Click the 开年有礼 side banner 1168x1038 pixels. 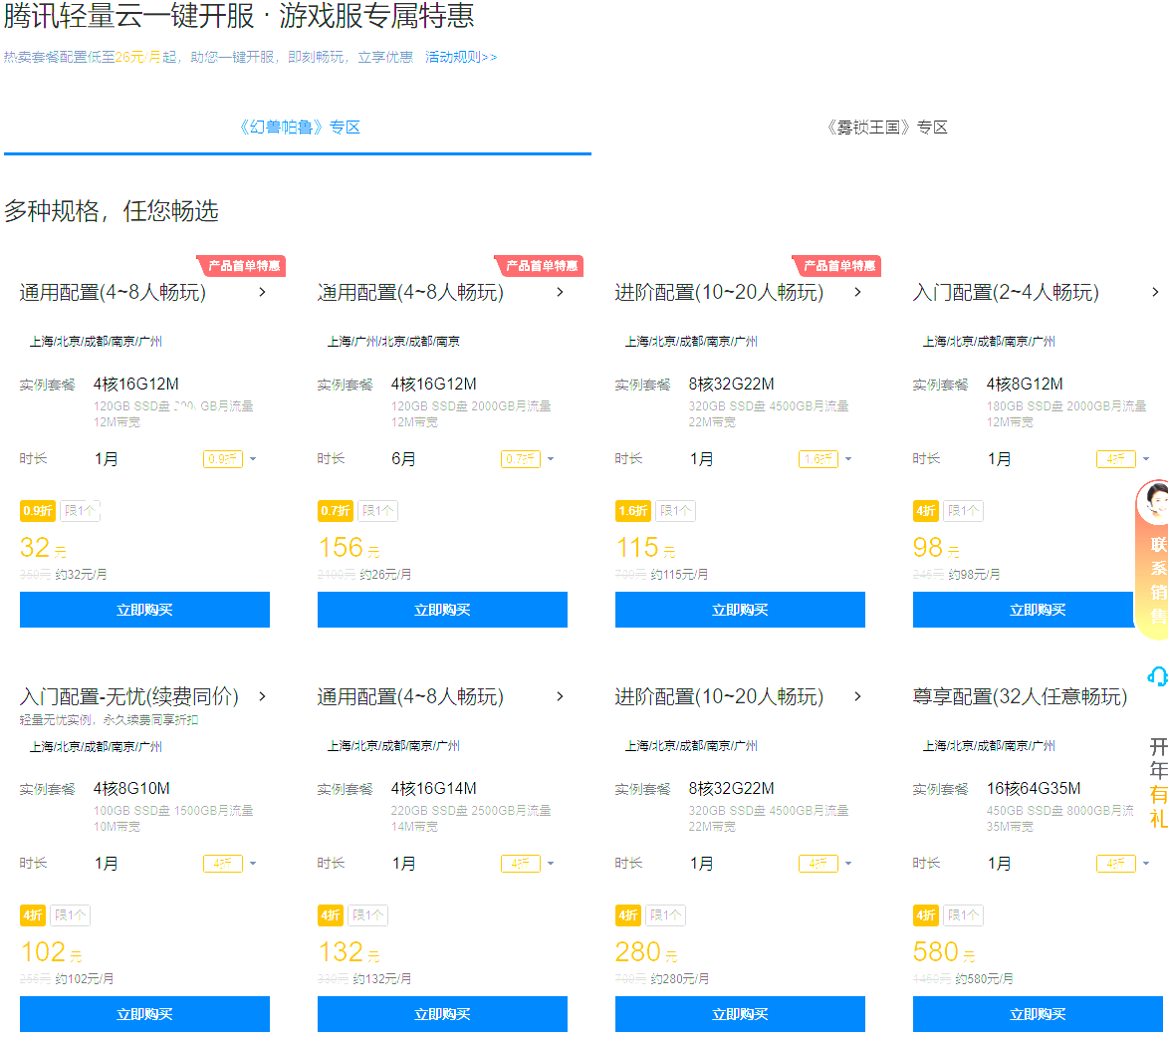[1157, 783]
